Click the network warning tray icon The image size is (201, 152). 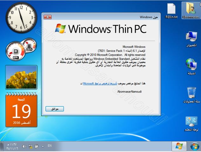click(30, 146)
